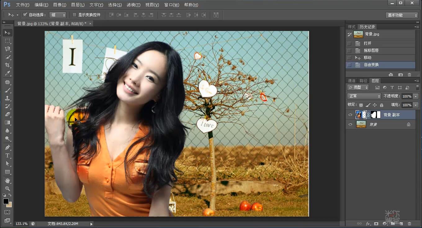The width and height of the screenshot is (422, 228).
Task: Select the Zoom tool in toolbar
Action: pyautogui.click(x=7, y=188)
